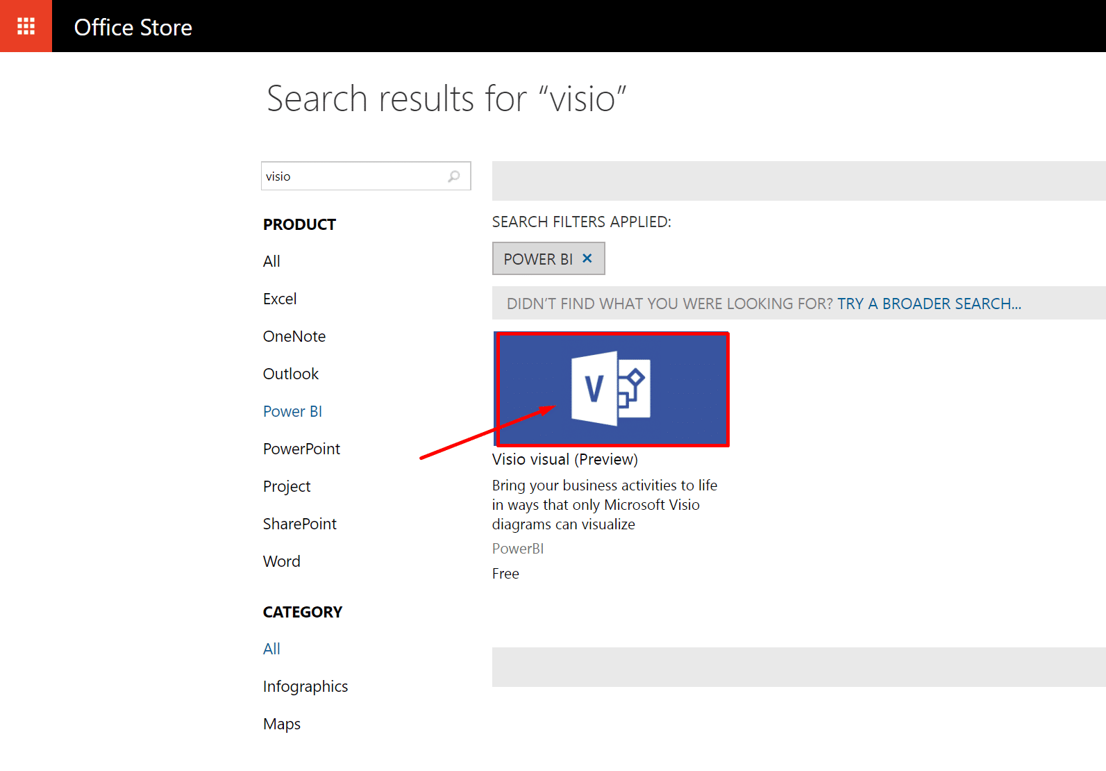The image size is (1106, 771).
Task: Remove the Power BI filter X
Action: coord(587,258)
